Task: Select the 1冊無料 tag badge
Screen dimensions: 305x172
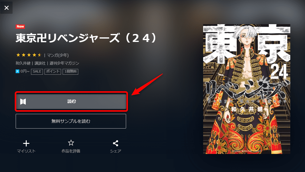Action: point(70,72)
